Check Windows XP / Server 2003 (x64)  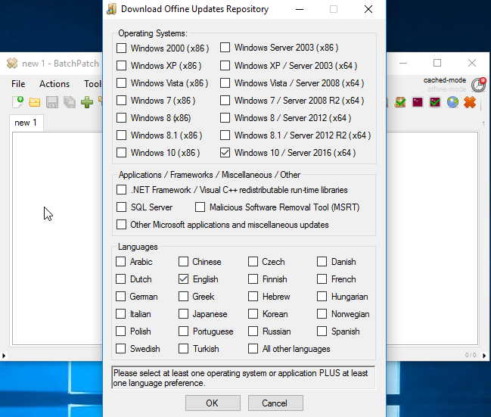[x=225, y=66]
